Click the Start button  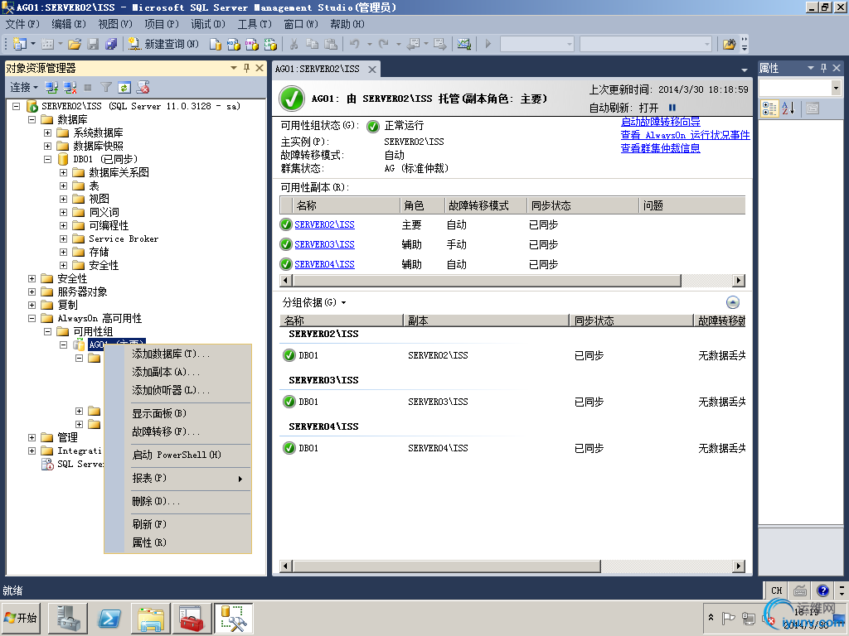pyautogui.click(x=21, y=618)
